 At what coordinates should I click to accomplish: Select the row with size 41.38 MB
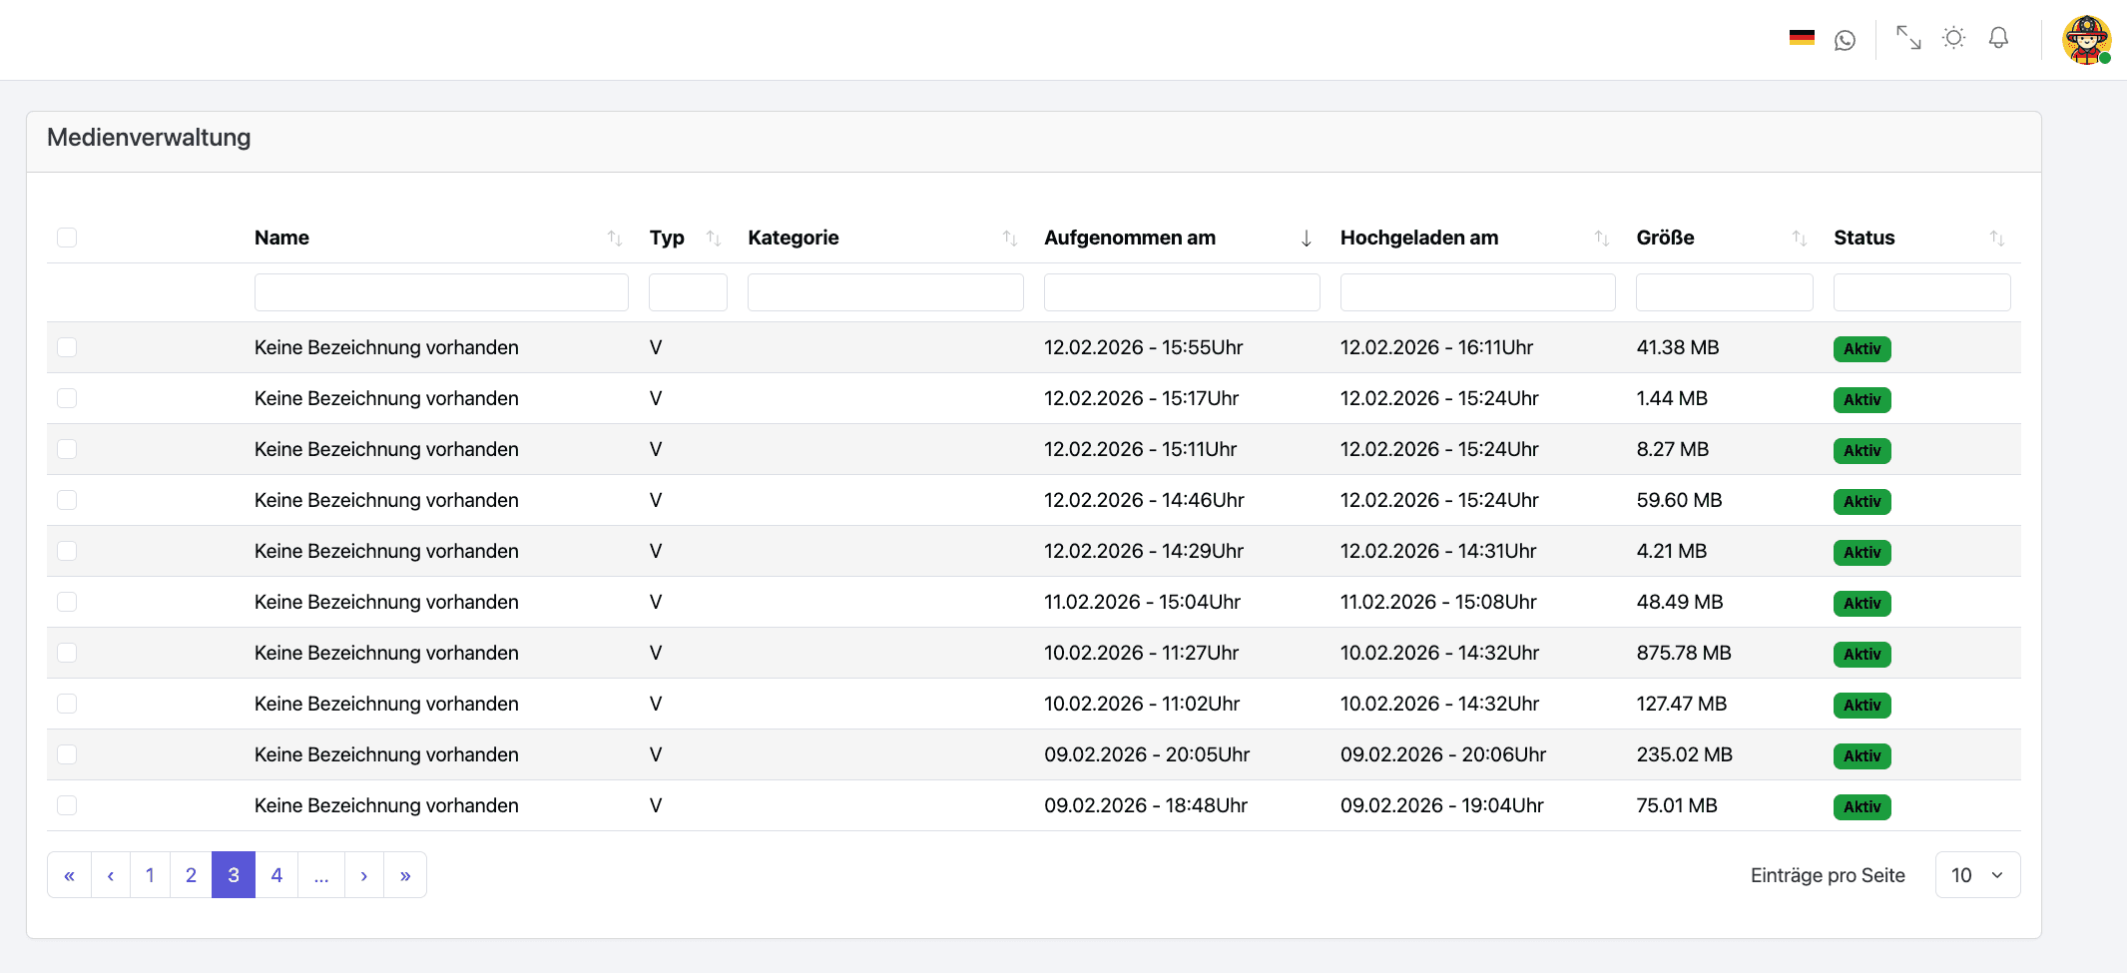point(67,347)
